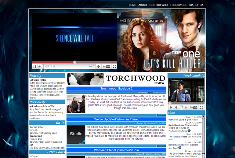Open We've Updated Whovian Planet post title
Screen dimensions: 235x158
[x=116, y=120]
